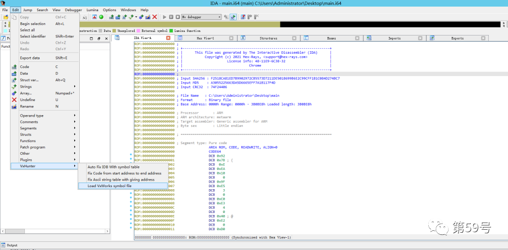Switch to the Hex View-1 tab
508x250 pixels.
pos(205,38)
